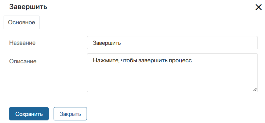Select the only tab labeled Основное
The height and width of the screenshot is (123, 265).
coord(22,22)
